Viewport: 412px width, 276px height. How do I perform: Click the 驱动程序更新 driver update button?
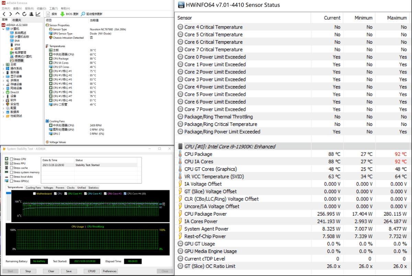[x=92, y=14]
